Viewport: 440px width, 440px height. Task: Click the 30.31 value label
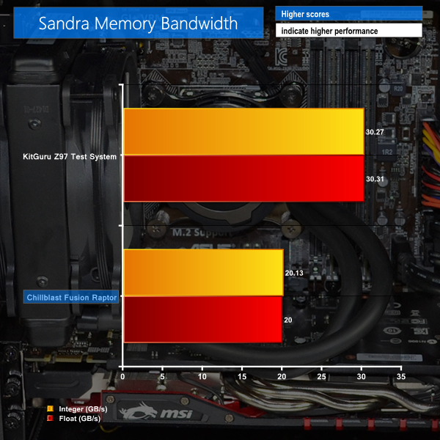(375, 179)
